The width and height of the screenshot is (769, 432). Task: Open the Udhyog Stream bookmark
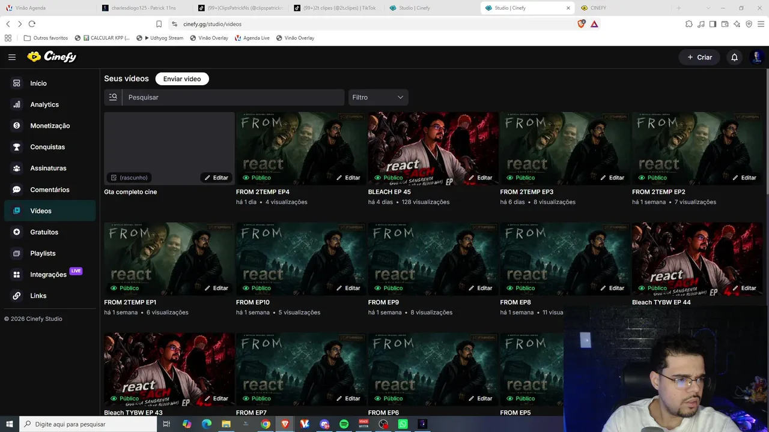click(160, 38)
